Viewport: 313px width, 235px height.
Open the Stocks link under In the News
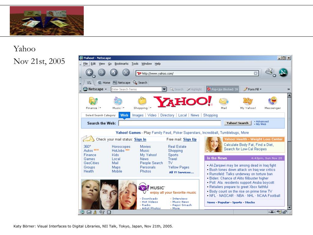click(x=250, y=202)
